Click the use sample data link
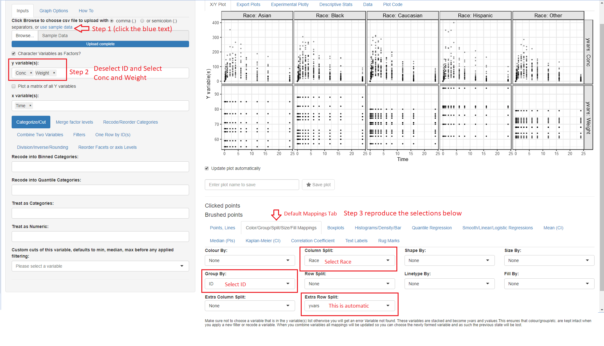The height and width of the screenshot is (346, 604). 56,27
